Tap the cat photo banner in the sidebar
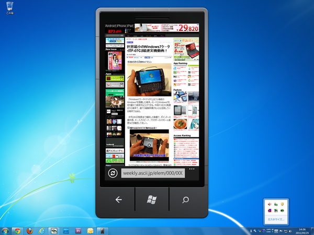 pos(115,98)
